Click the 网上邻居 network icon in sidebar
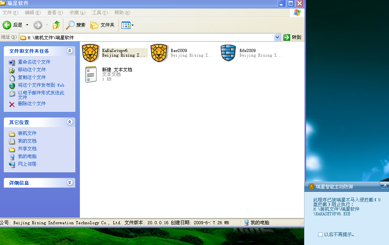Screen dimensions: 389x245 pos(12,164)
